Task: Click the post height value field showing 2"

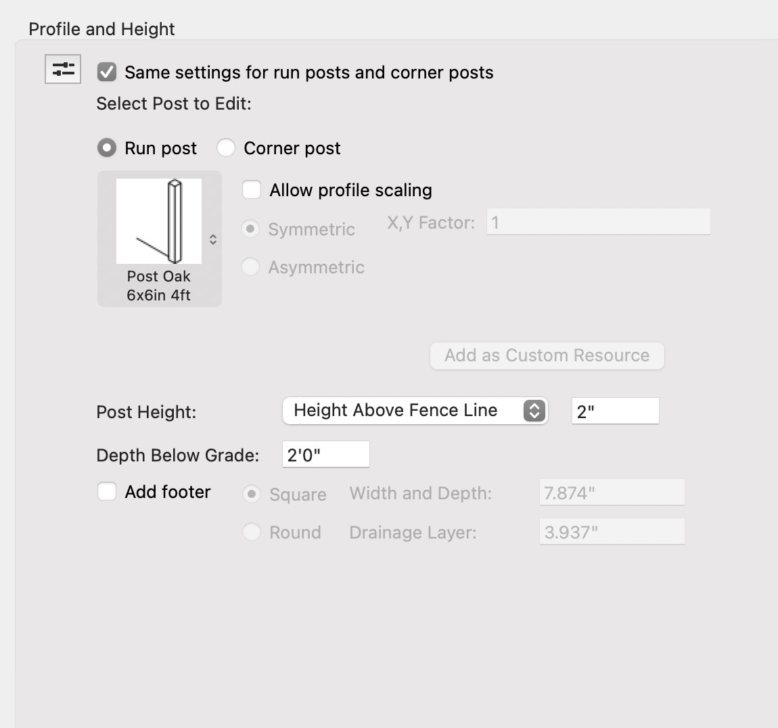Action: click(x=615, y=411)
